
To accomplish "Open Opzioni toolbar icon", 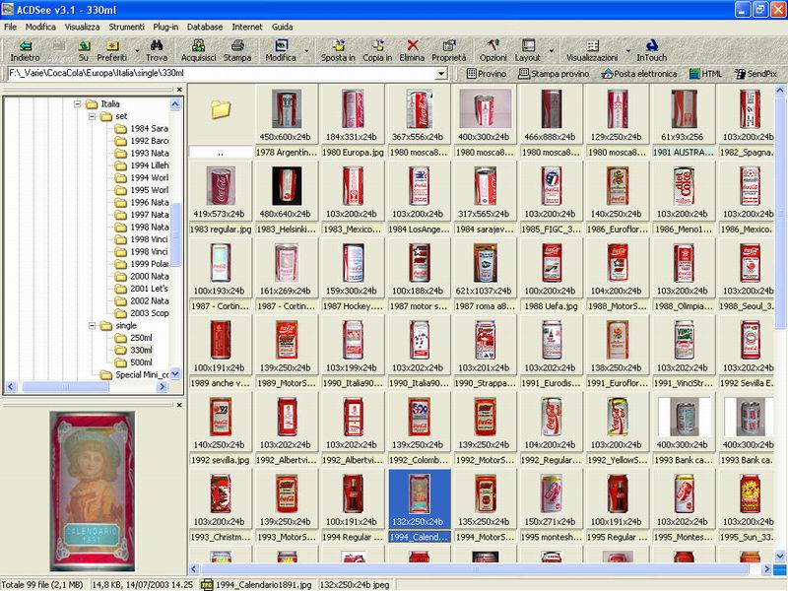I will (493, 51).
